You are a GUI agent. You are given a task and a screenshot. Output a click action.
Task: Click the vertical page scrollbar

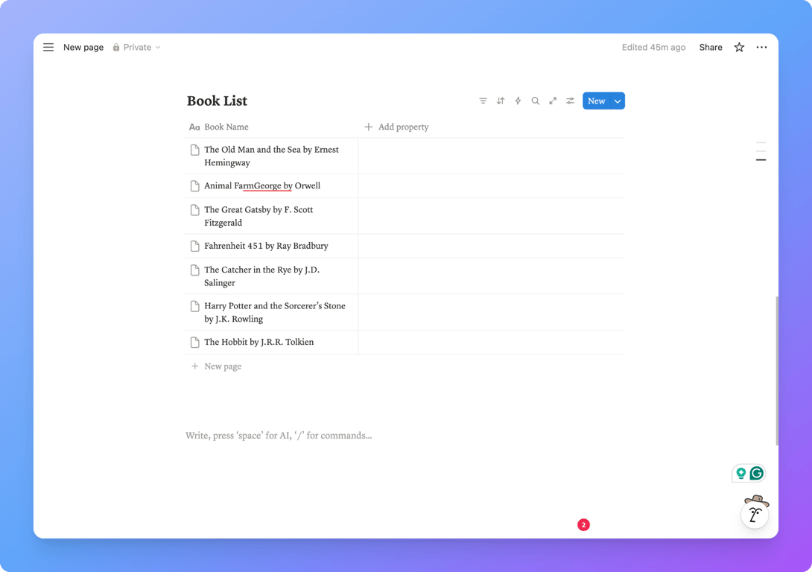pos(776,371)
